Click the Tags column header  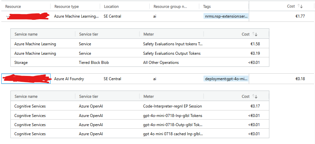point(207,7)
